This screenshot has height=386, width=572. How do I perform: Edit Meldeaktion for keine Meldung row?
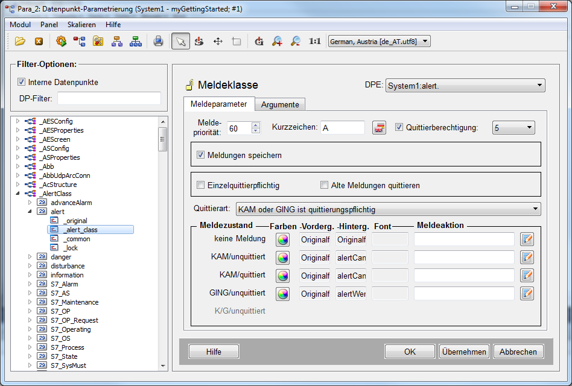(x=527, y=239)
